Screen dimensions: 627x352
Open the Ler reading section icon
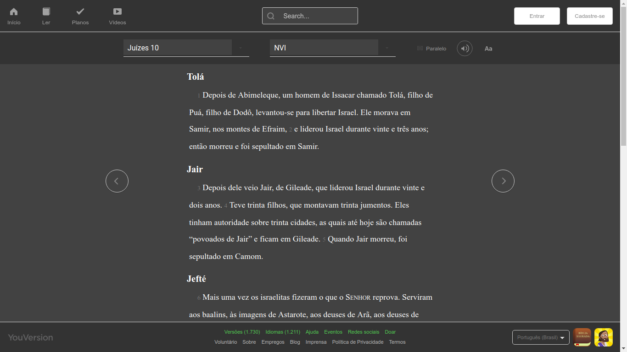pyautogui.click(x=46, y=13)
